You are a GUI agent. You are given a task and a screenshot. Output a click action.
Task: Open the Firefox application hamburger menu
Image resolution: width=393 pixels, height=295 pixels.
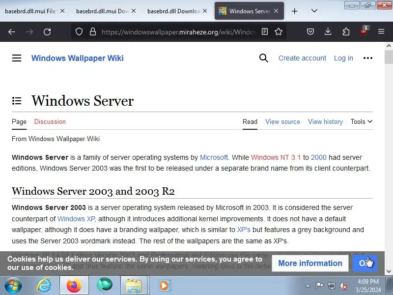click(x=381, y=31)
